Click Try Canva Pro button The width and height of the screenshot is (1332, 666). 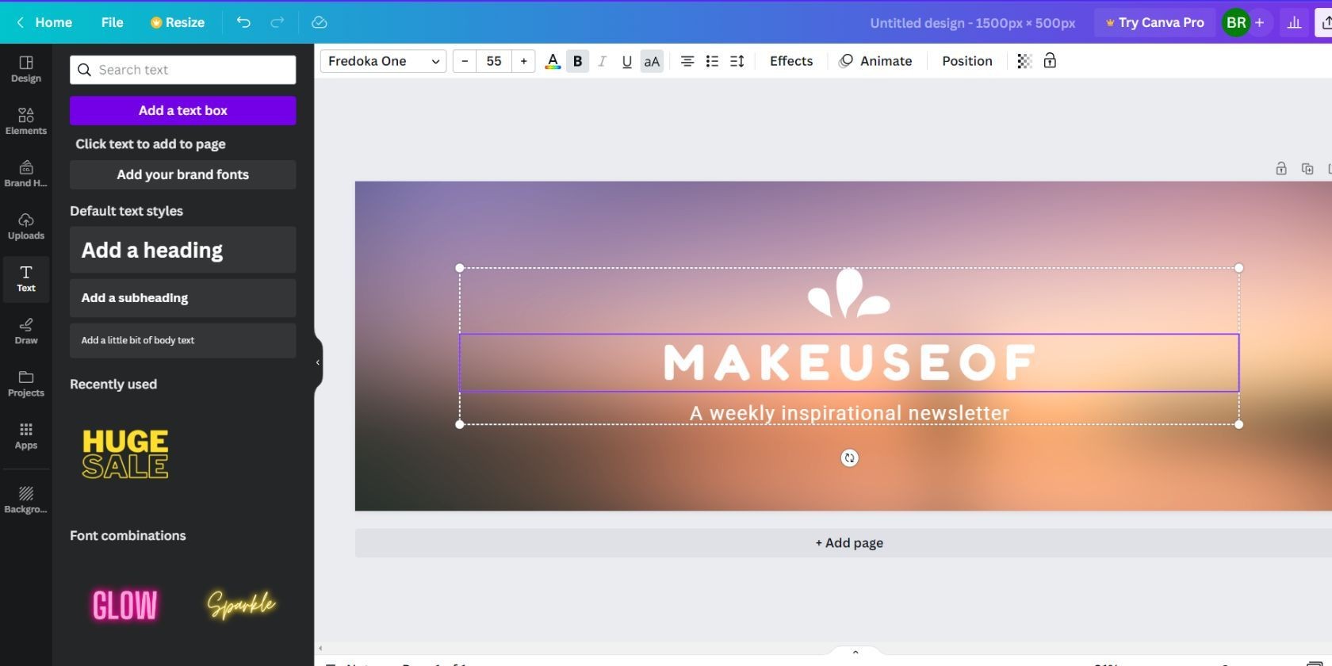[x=1154, y=22]
